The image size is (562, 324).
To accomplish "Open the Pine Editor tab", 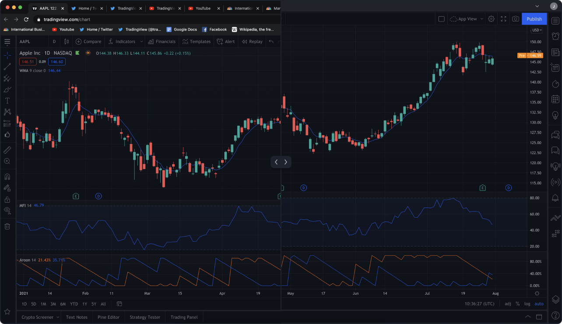I will click(x=109, y=317).
